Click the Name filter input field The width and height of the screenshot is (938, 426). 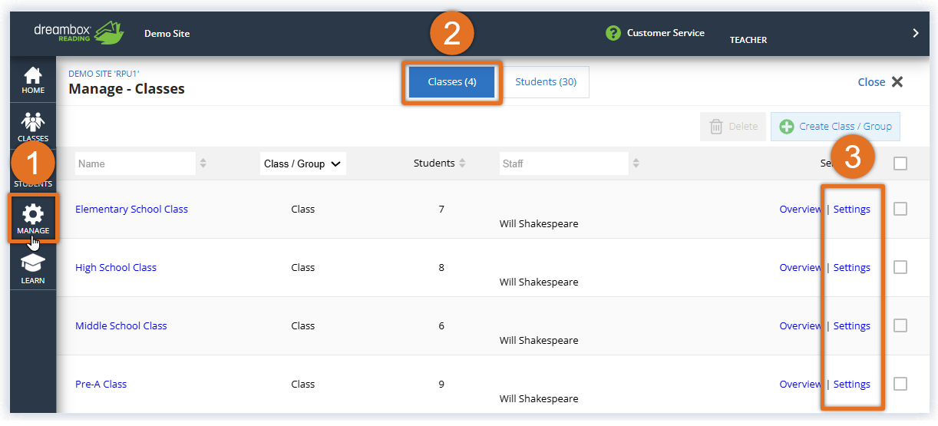(135, 163)
